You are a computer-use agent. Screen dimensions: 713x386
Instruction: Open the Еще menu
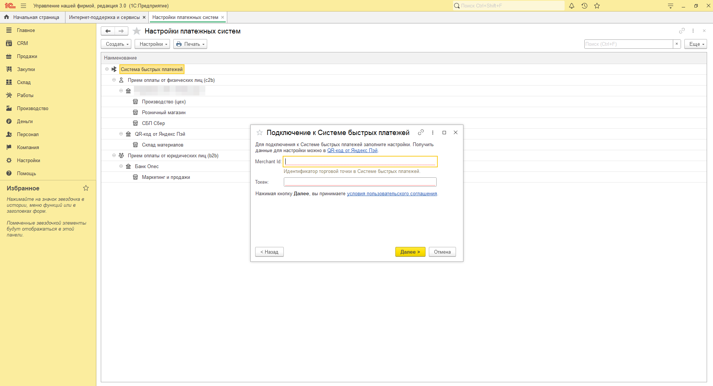click(x=695, y=44)
